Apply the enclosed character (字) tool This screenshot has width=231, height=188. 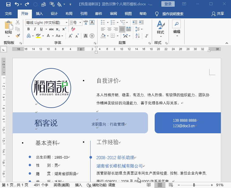click(92, 36)
